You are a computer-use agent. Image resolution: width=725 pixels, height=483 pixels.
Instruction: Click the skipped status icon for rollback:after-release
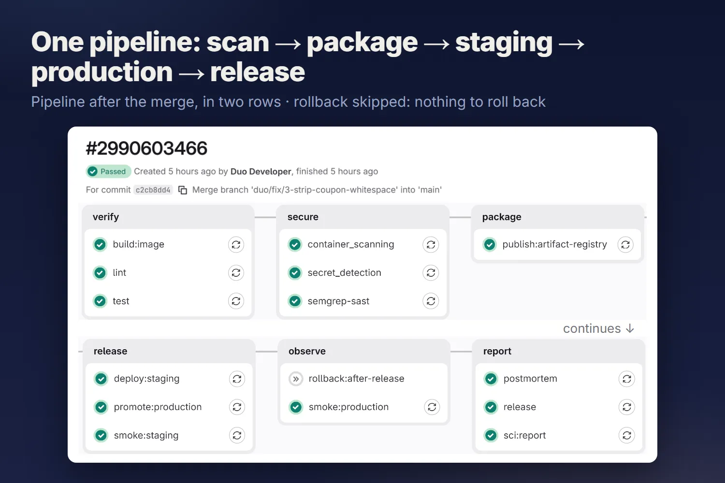296,379
